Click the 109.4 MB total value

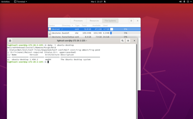87,33
